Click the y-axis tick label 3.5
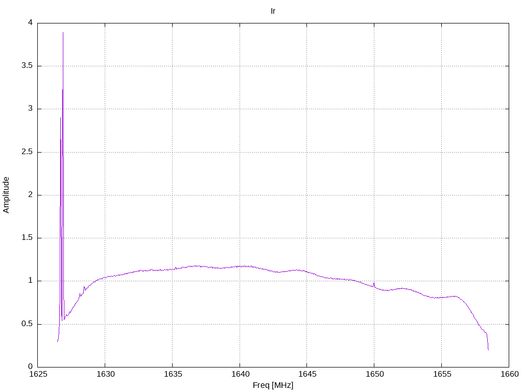The image size is (523, 392). 27,65
